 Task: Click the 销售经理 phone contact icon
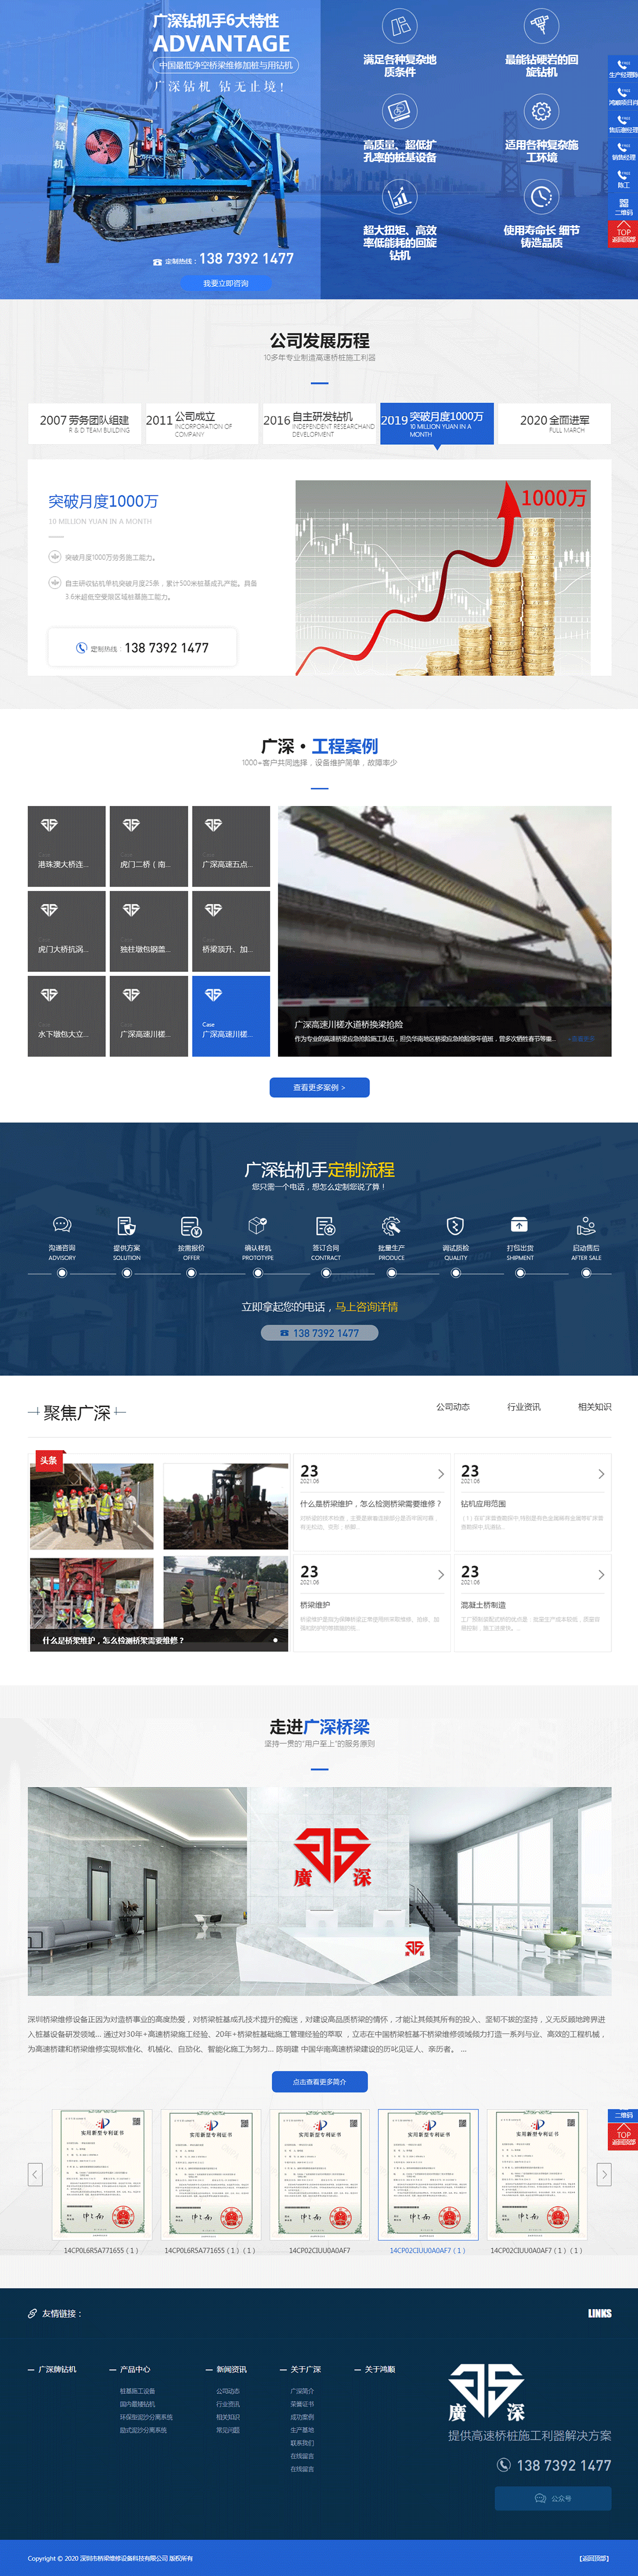pos(624,148)
